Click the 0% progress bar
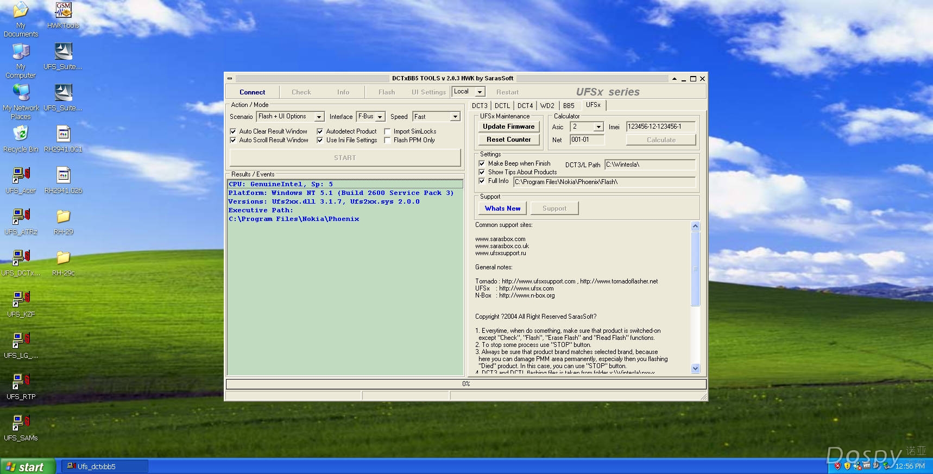Screen dimensions: 933x474 coord(466,384)
